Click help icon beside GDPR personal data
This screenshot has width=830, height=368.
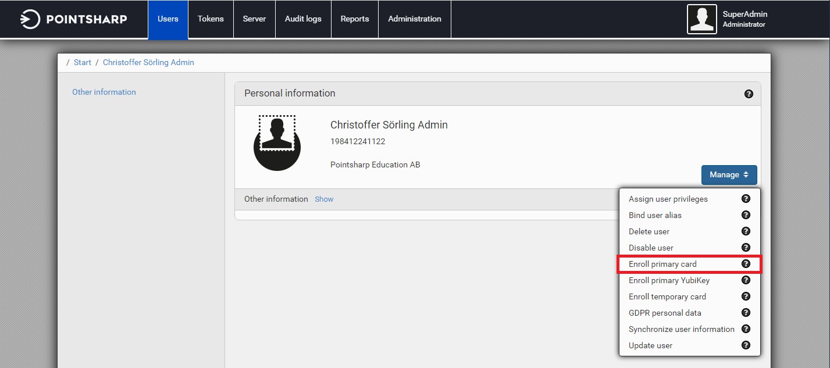tap(746, 313)
